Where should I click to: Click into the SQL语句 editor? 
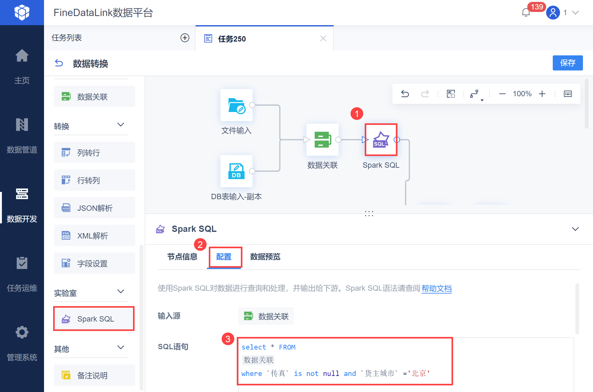[x=406, y=365]
